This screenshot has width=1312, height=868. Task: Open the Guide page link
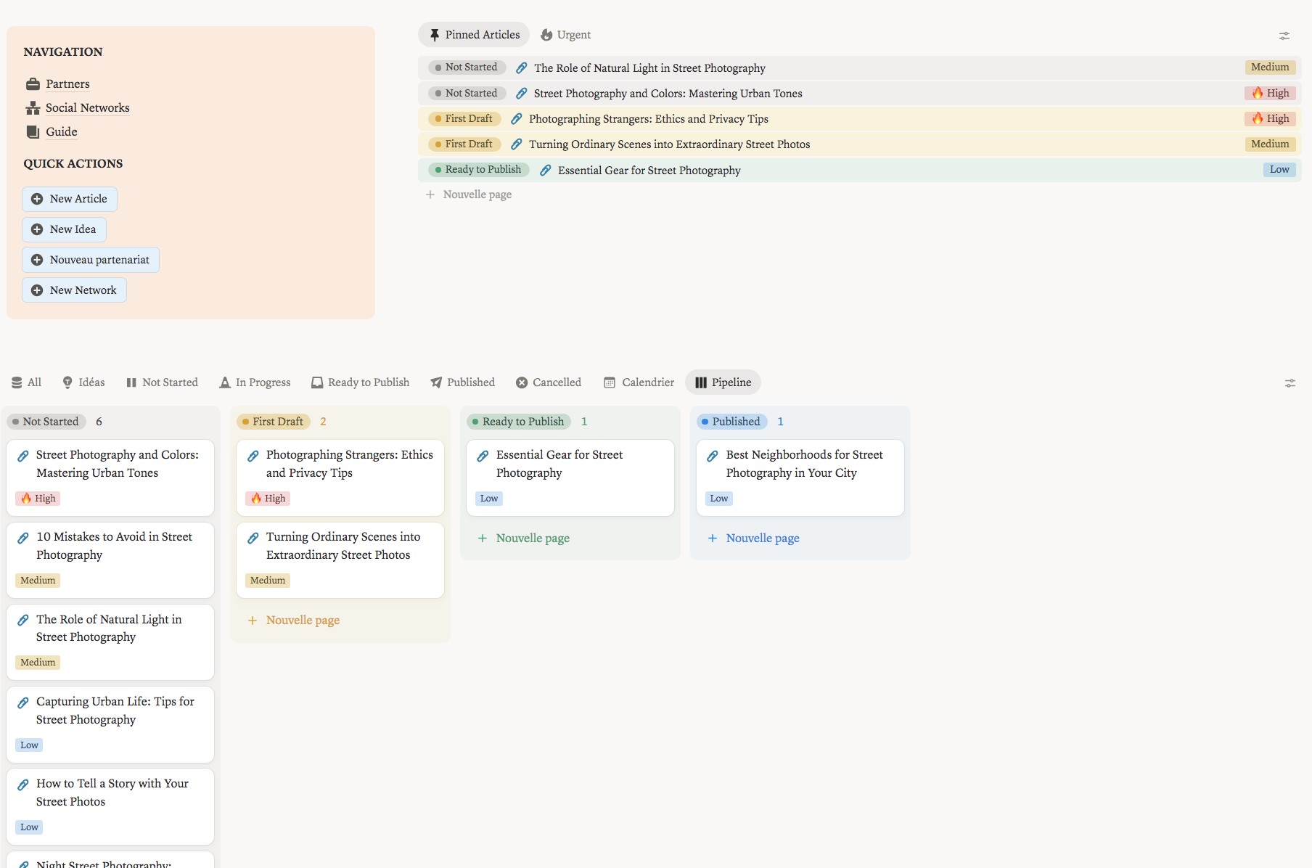point(62,132)
